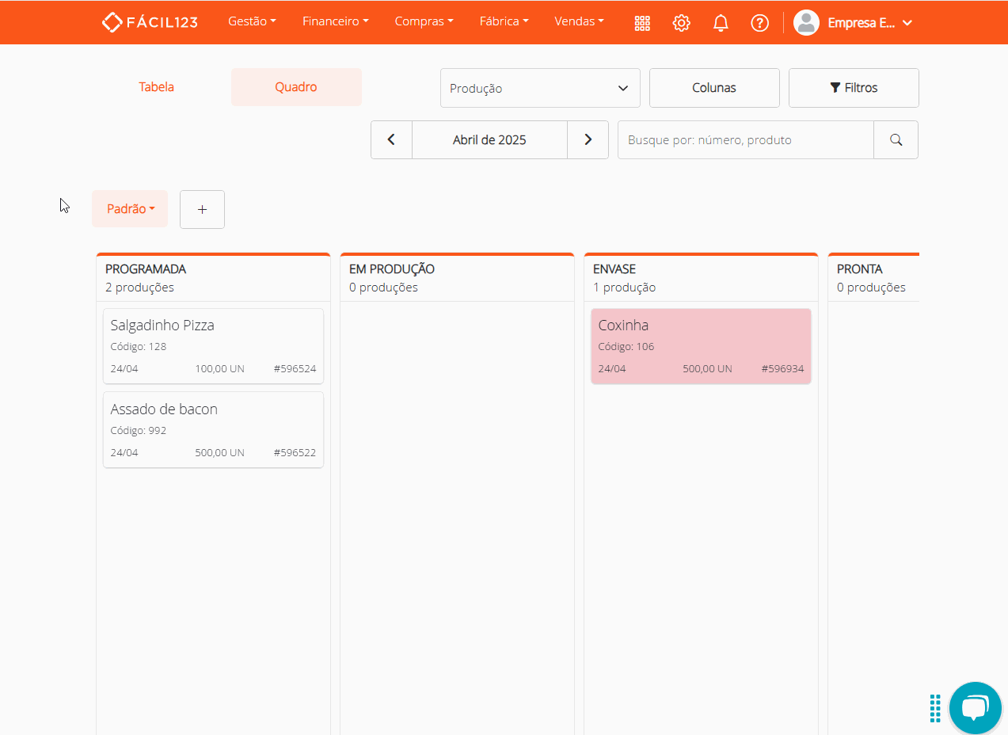Go to previous month arrow
Screen dimensions: 1008x735
pyautogui.click(x=391, y=140)
